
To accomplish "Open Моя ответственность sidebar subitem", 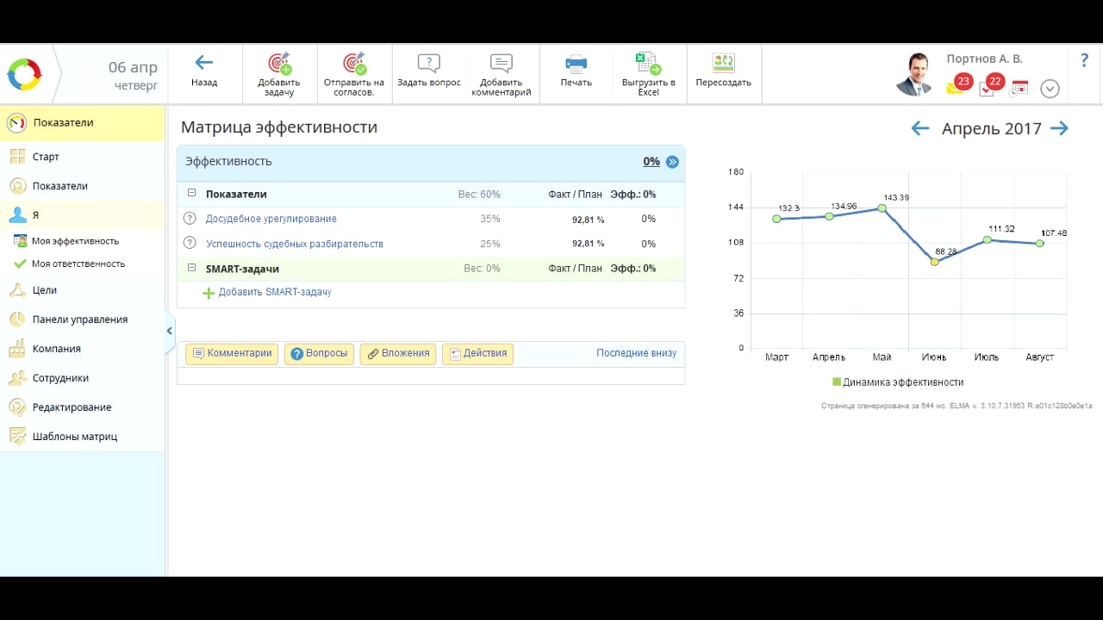I will (x=78, y=263).
